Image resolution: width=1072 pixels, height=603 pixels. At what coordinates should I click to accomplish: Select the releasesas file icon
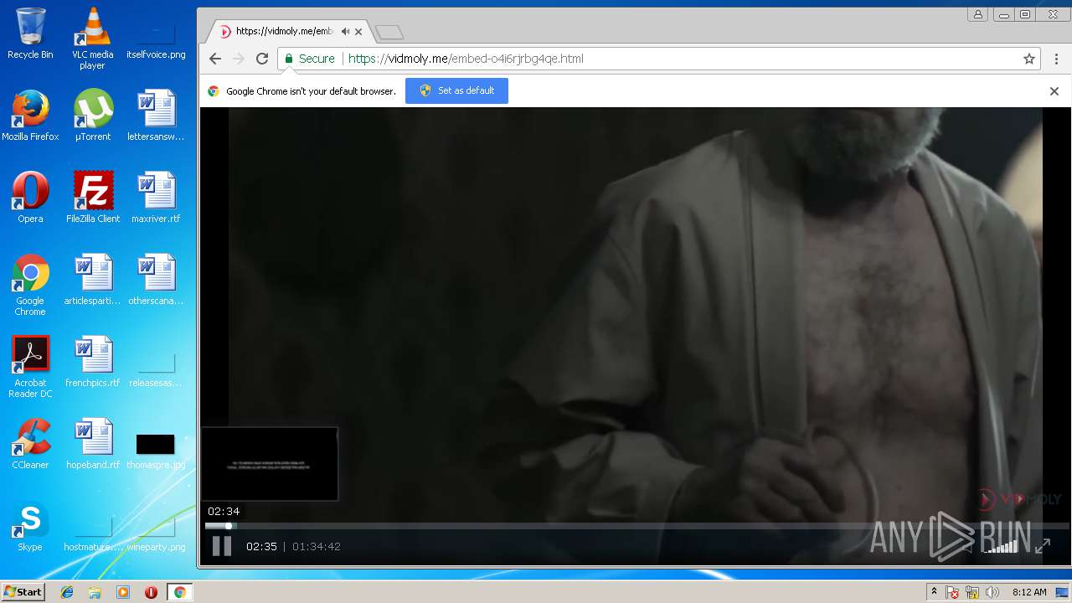pos(156,368)
